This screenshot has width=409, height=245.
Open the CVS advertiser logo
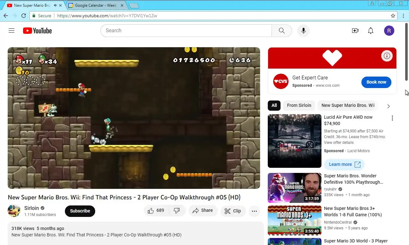[281, 81]
